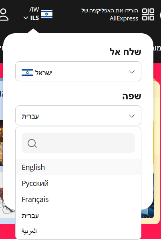Select English from language list
The height and width of the screenshot is (240, 161).
pos(78,167)
